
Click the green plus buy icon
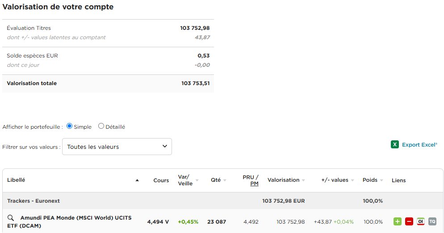(397, 221)
